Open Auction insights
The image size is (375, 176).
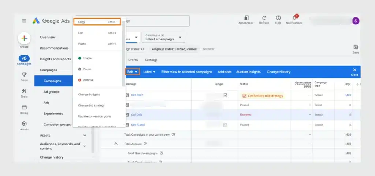pos(248,71)
